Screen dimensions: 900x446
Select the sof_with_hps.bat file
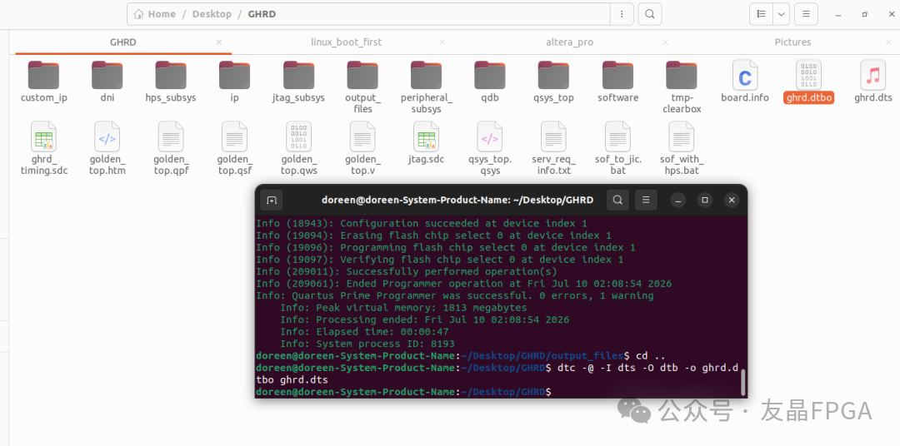point(682,148)
